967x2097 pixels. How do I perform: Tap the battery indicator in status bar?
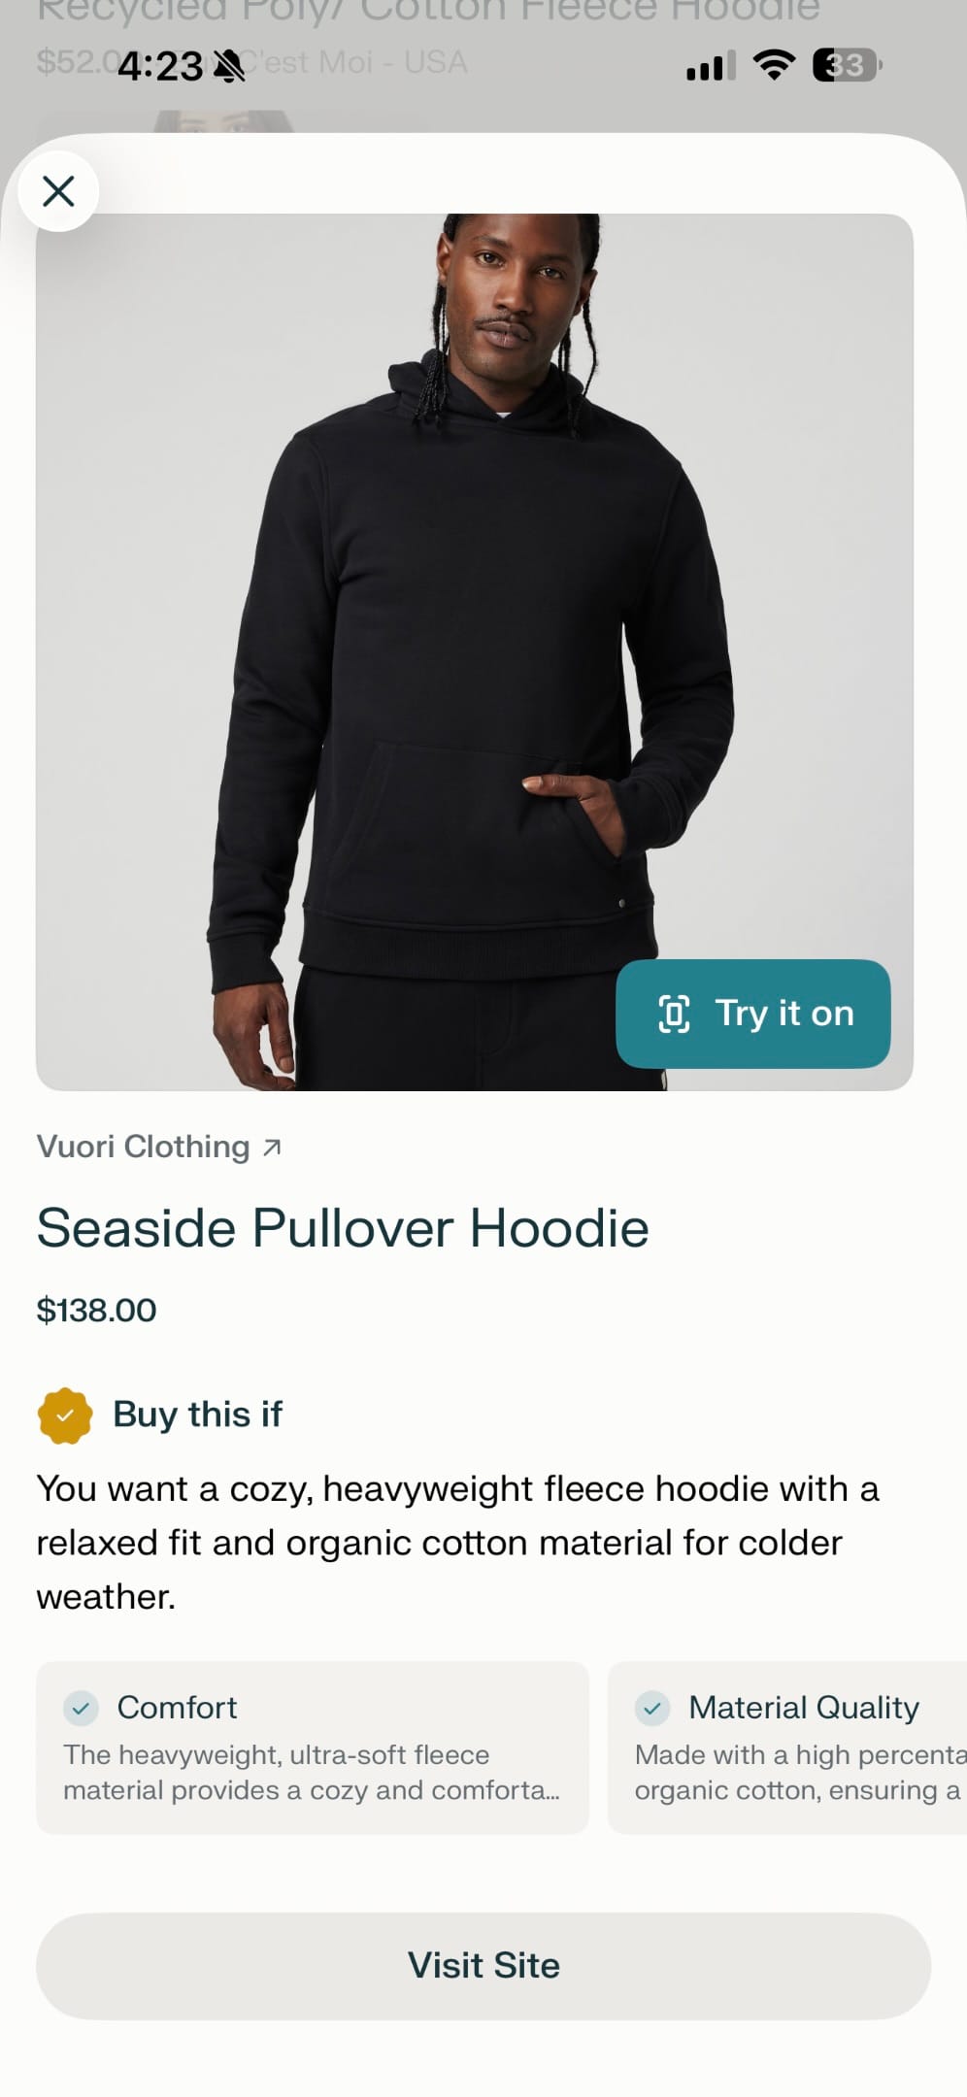coord(847,65)
